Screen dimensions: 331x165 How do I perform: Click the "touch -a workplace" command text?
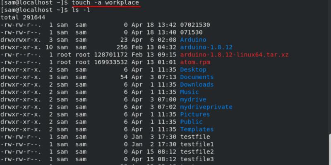106,3
